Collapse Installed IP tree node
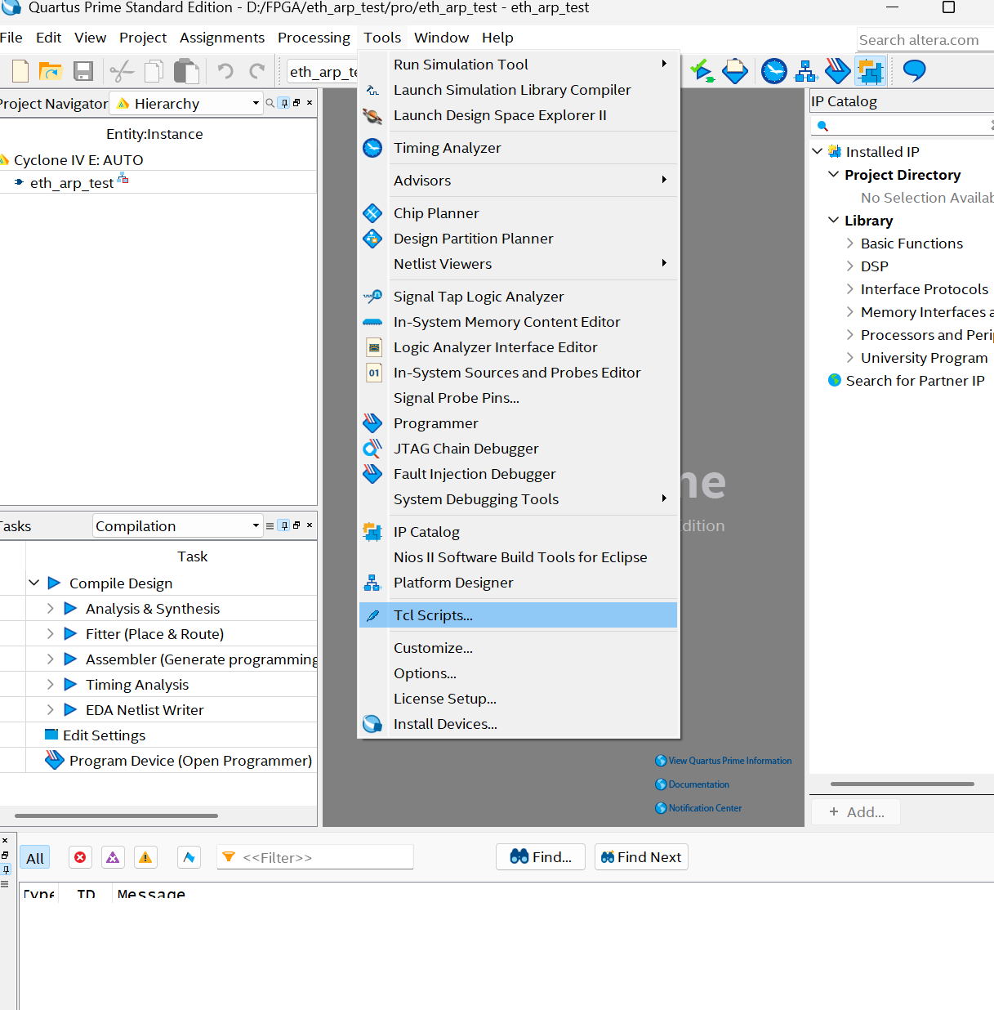Viewport: 994px width, 1010px height. [x=818, y=151]
